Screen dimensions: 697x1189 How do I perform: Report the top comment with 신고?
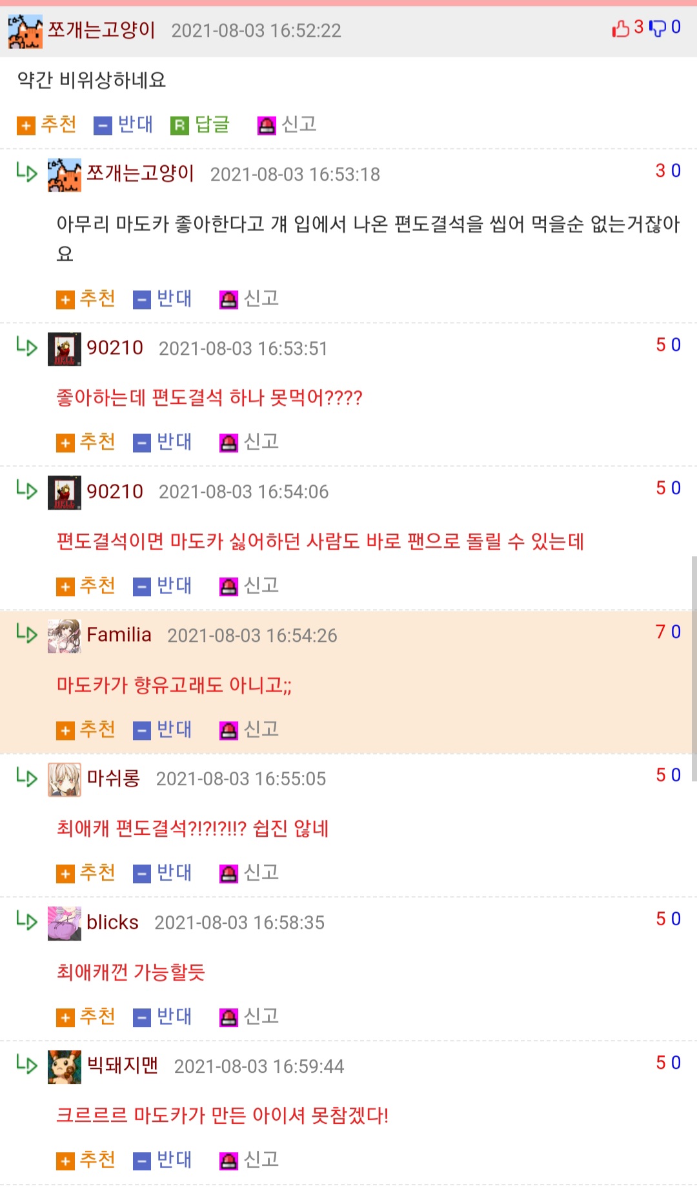287,124
